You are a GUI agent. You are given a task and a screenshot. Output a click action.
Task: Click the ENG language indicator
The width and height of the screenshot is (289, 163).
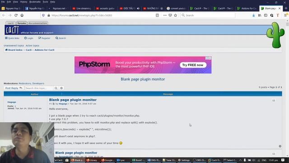tap(264, 160)
